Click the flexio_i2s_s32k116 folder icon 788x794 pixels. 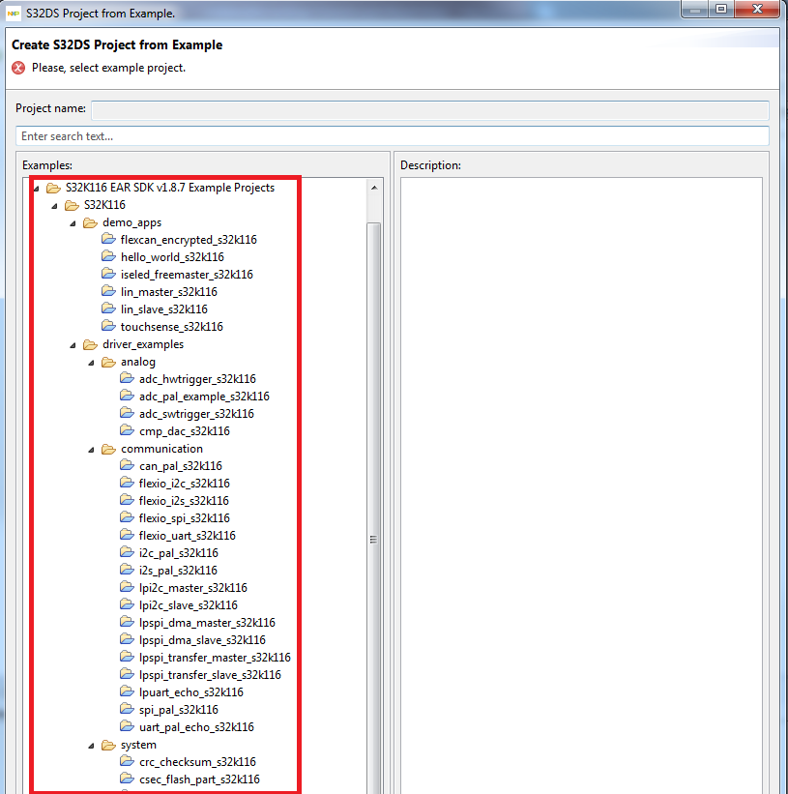(x=127, y=500)
